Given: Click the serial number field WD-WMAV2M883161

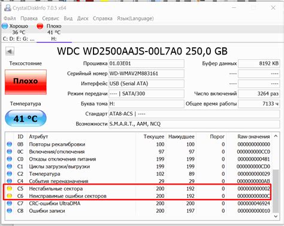Looking at the screenshot, I should tap(146, 74).
